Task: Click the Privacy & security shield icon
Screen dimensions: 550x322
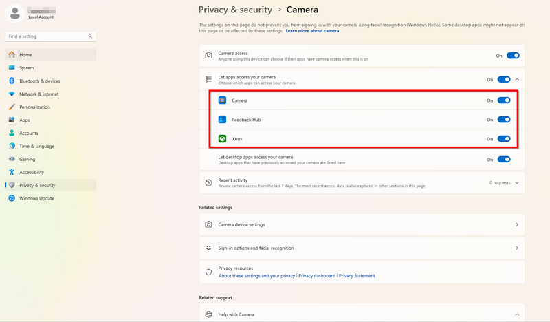Action: pyautogui.click(x=12, y=185)
